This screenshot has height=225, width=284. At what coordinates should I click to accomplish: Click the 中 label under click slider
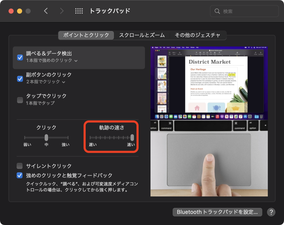(x=46, y=145)
